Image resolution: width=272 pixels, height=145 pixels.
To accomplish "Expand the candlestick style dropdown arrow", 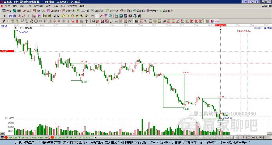I will pos(31,16).
